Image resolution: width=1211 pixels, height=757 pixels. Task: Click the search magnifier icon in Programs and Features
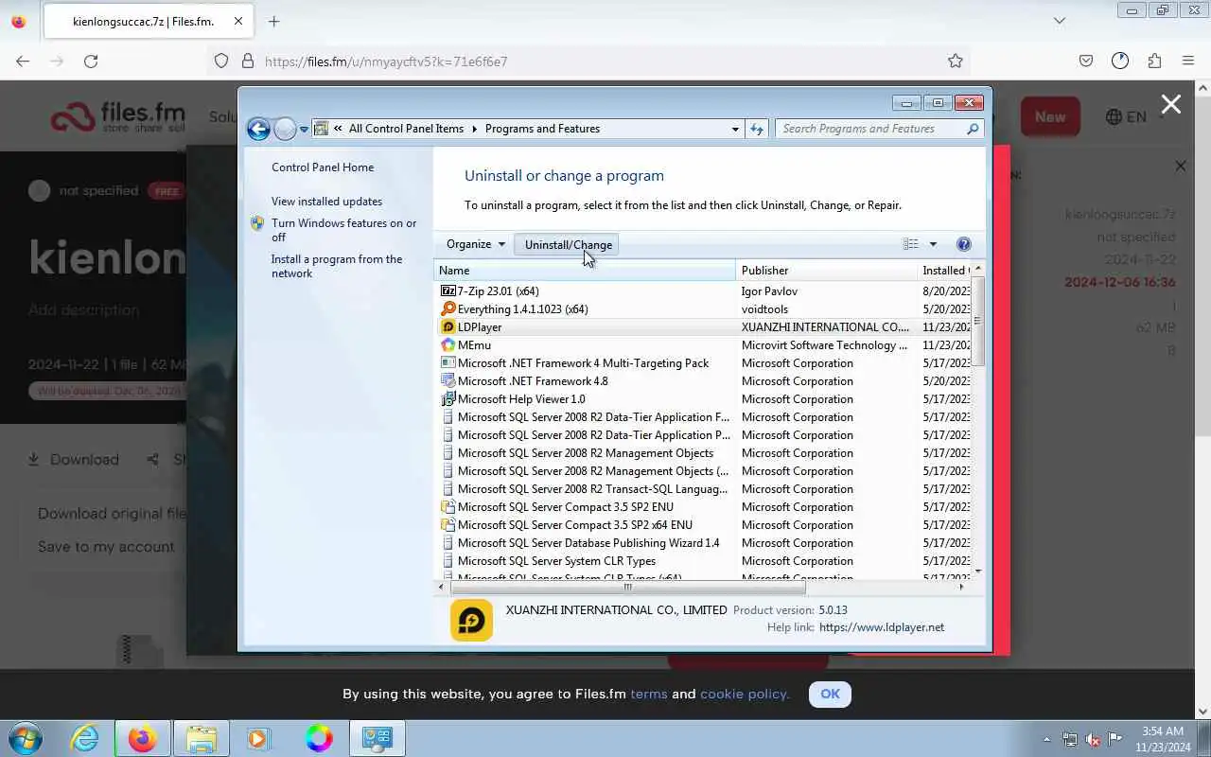pos(973,129)
